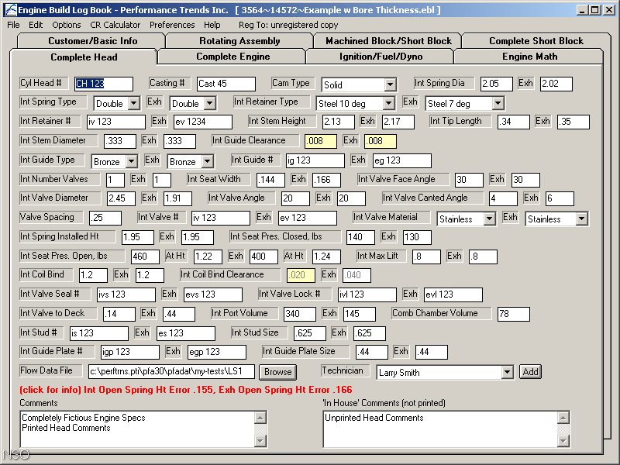Expand the Int Retainer Type dropdown
The width and height of the screenshot is (620, 465).
389,104
